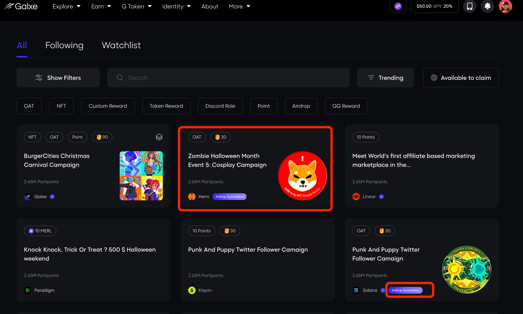Open Zombie Halloween Month Event 5 title
This screenshot has height=314, width=523.
click(227, 160)
